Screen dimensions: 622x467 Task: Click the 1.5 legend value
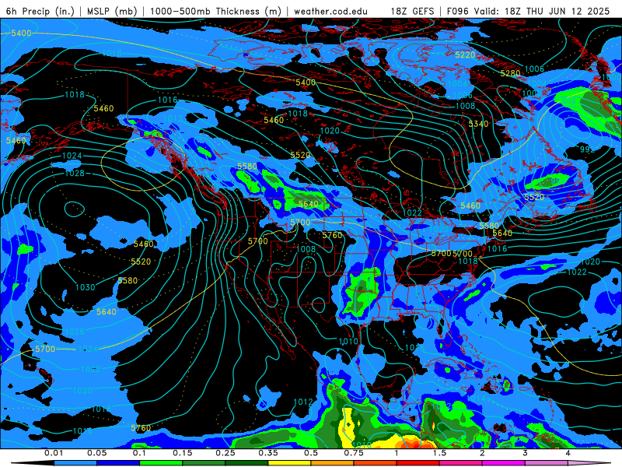pos(439,453)
